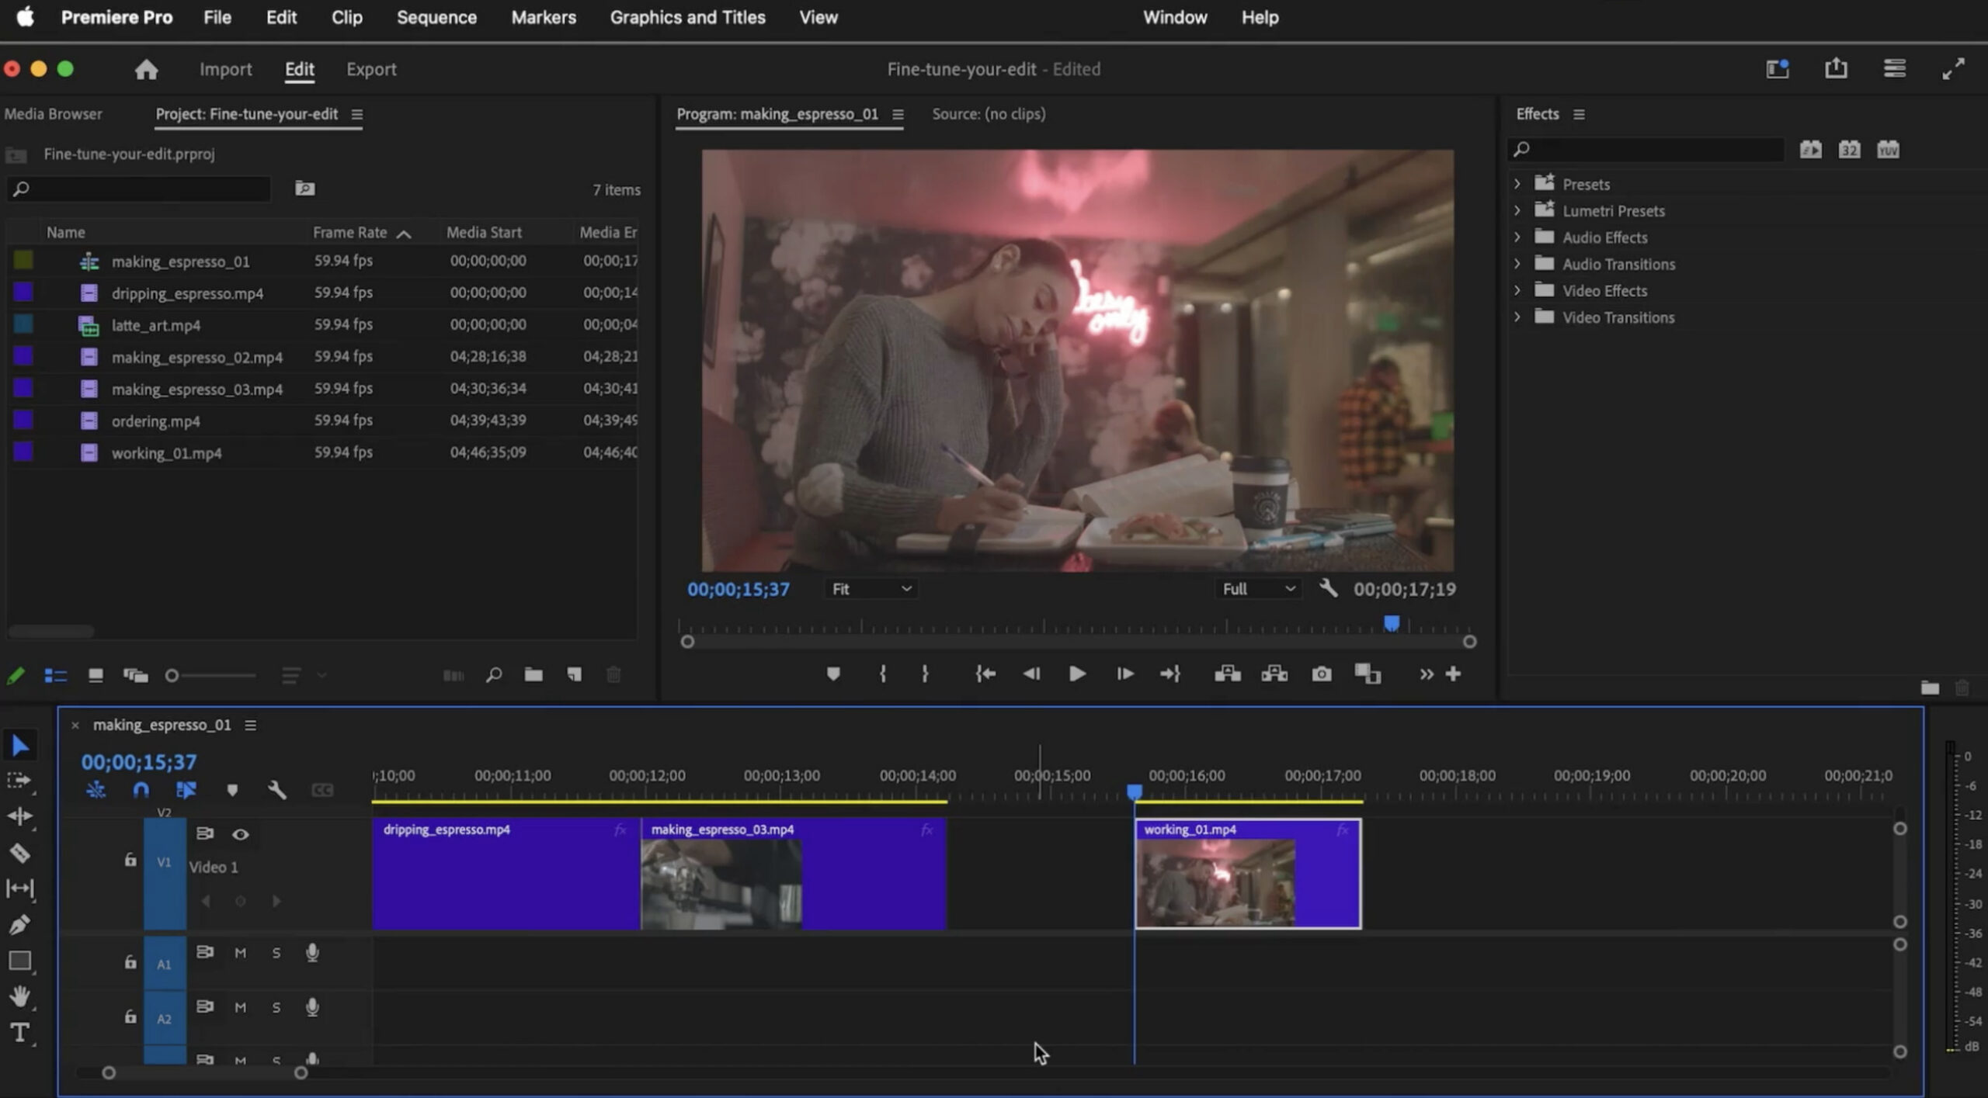Select the Track Select Forward tool

click(19, 781)
